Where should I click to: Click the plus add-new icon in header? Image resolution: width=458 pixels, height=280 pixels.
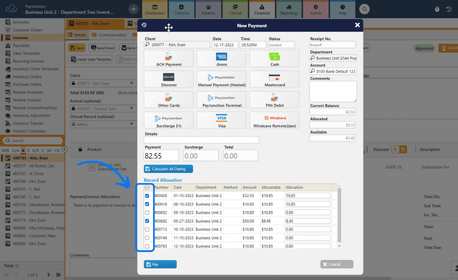click(x=133, y=9)
